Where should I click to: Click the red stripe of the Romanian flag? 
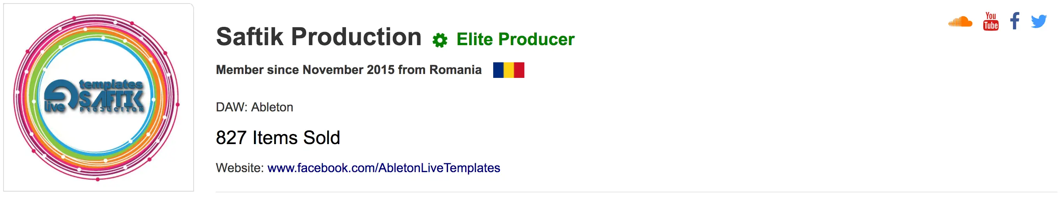(519, 70)
